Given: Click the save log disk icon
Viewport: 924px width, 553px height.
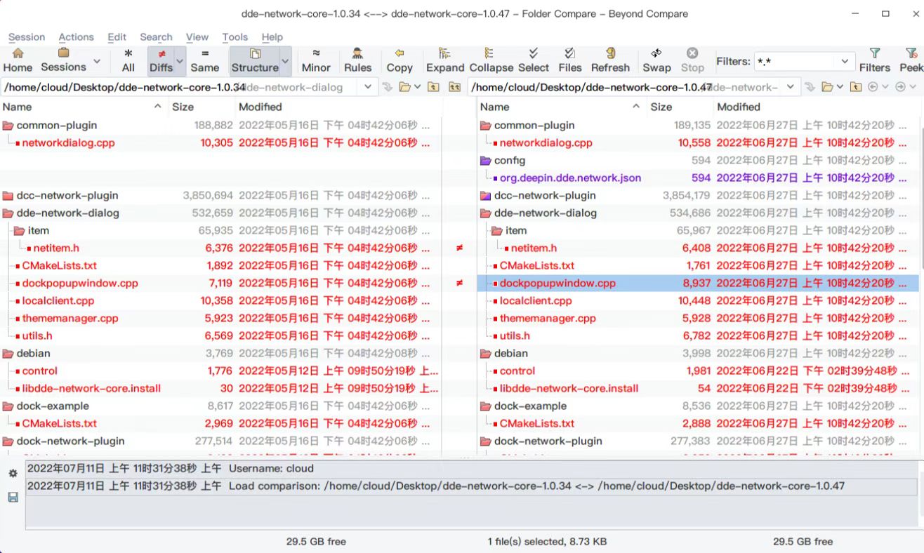Looking at the screenshot, I should click(13, 497).
